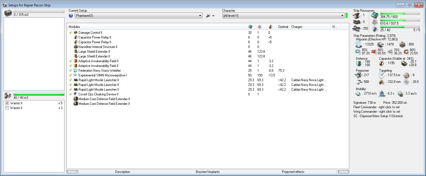
Task: Switch to the Boosters\Implants tab
Action: pos(208,172)
